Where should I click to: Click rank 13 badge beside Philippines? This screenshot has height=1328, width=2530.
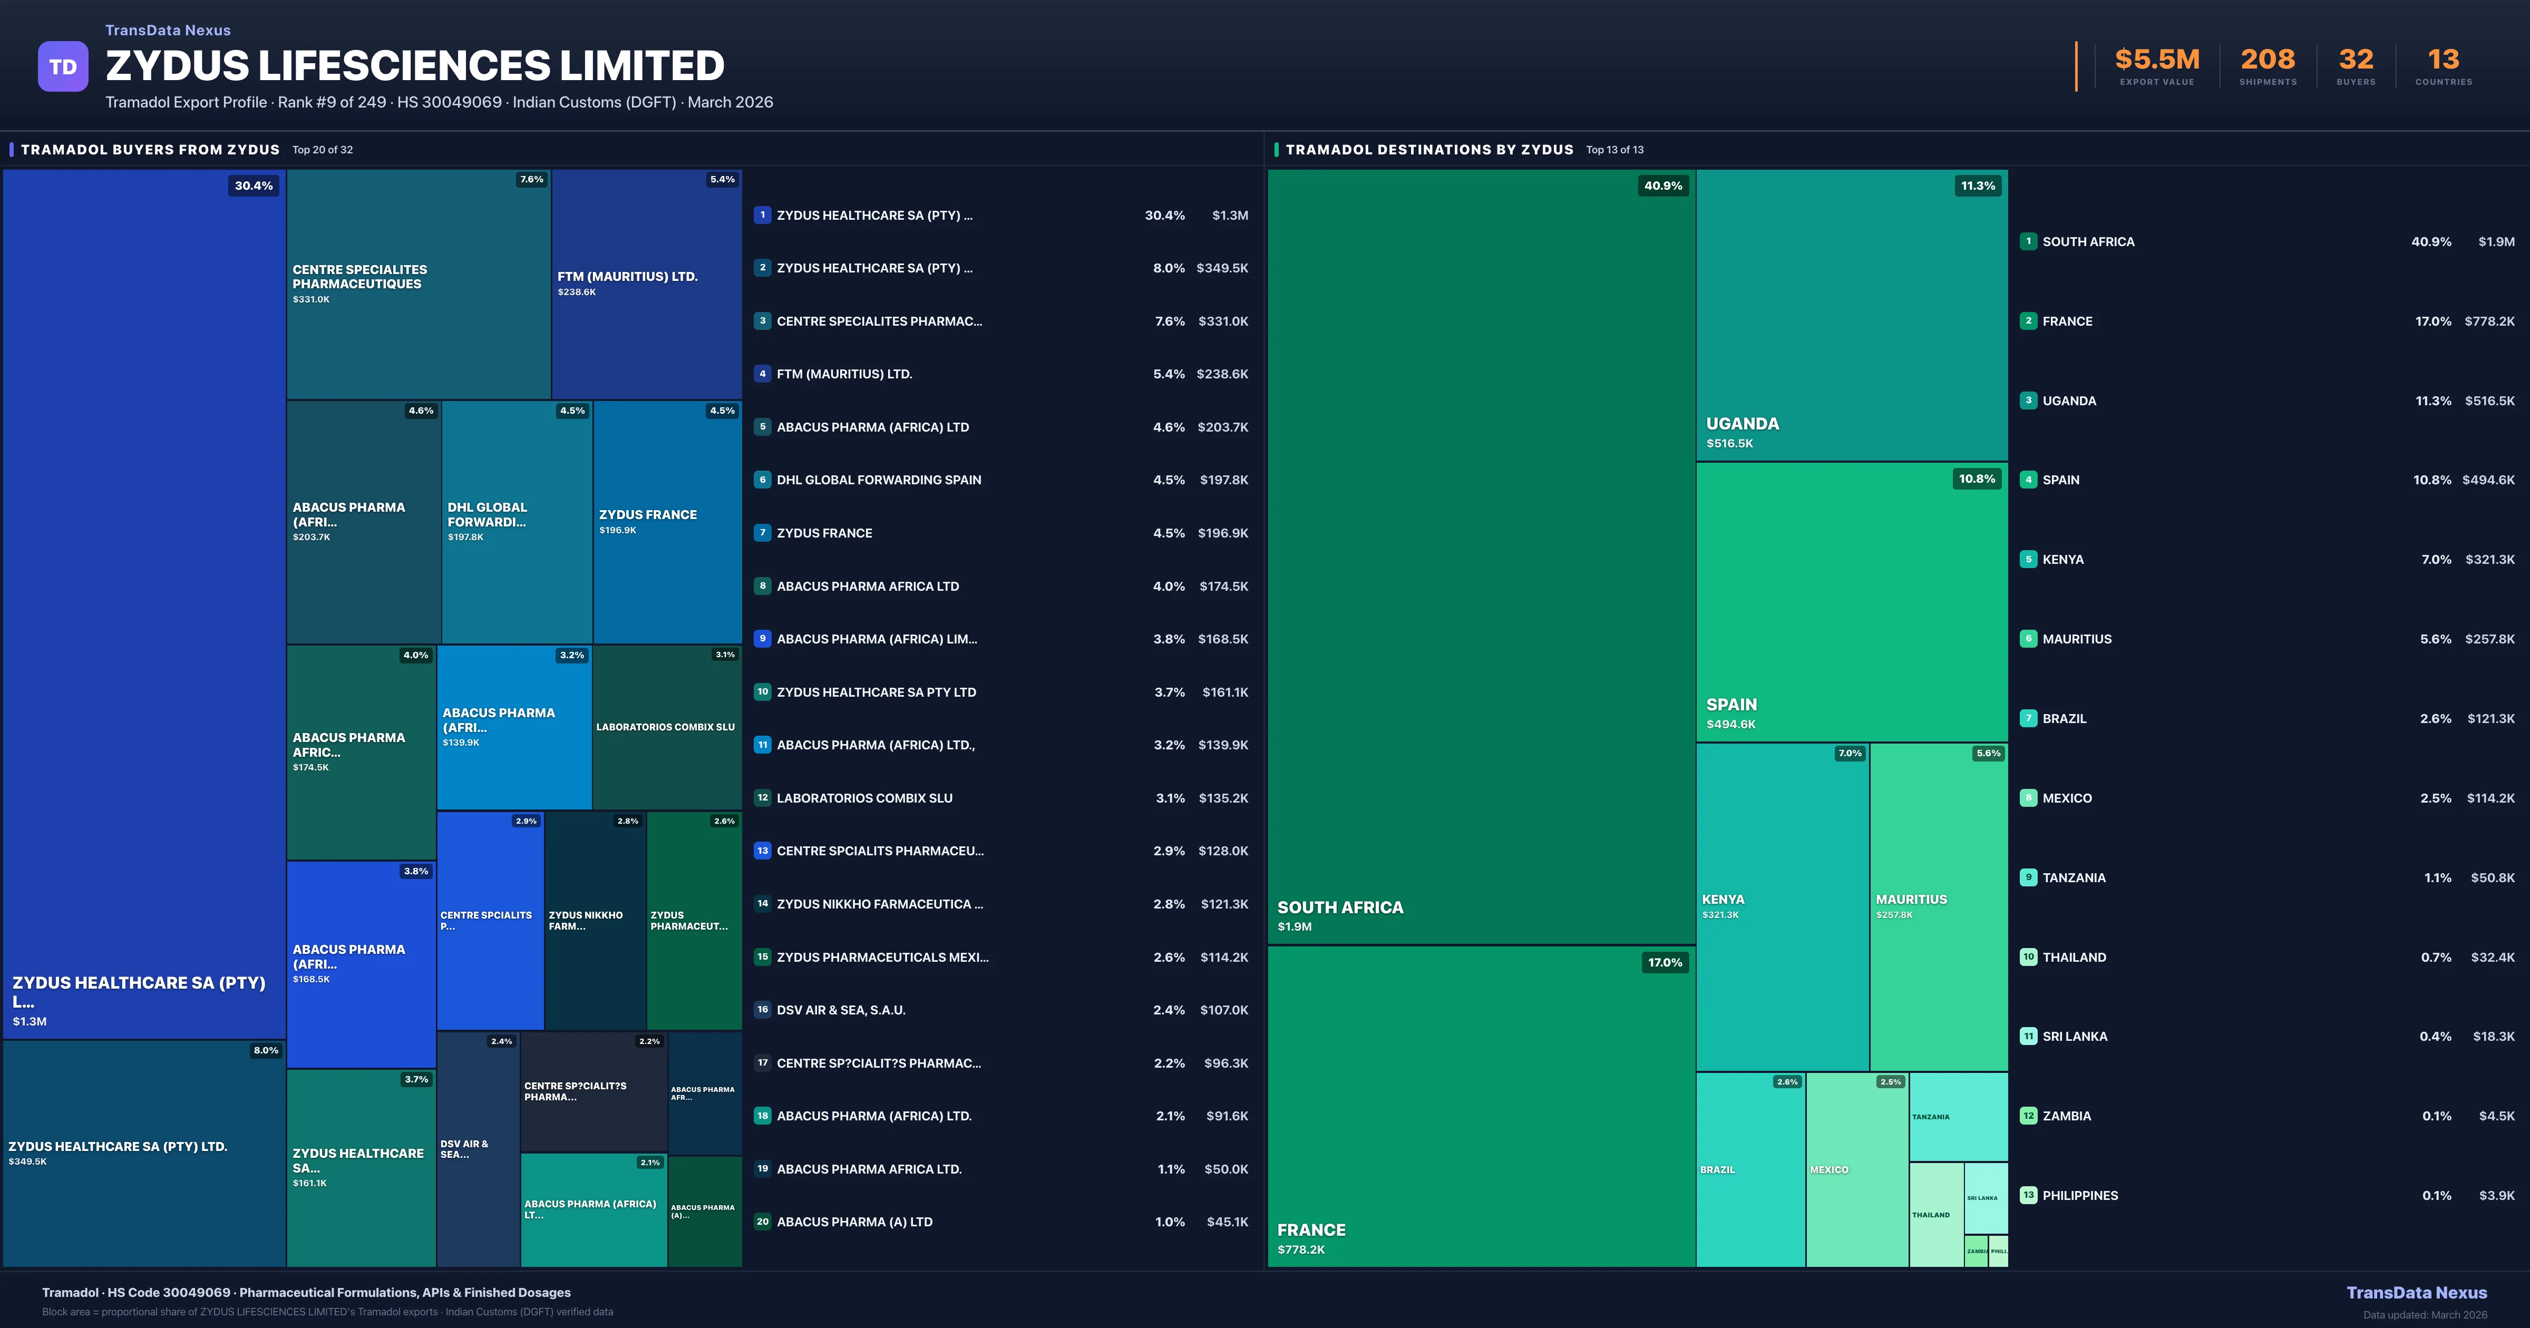click(x=2028, y=1195)
